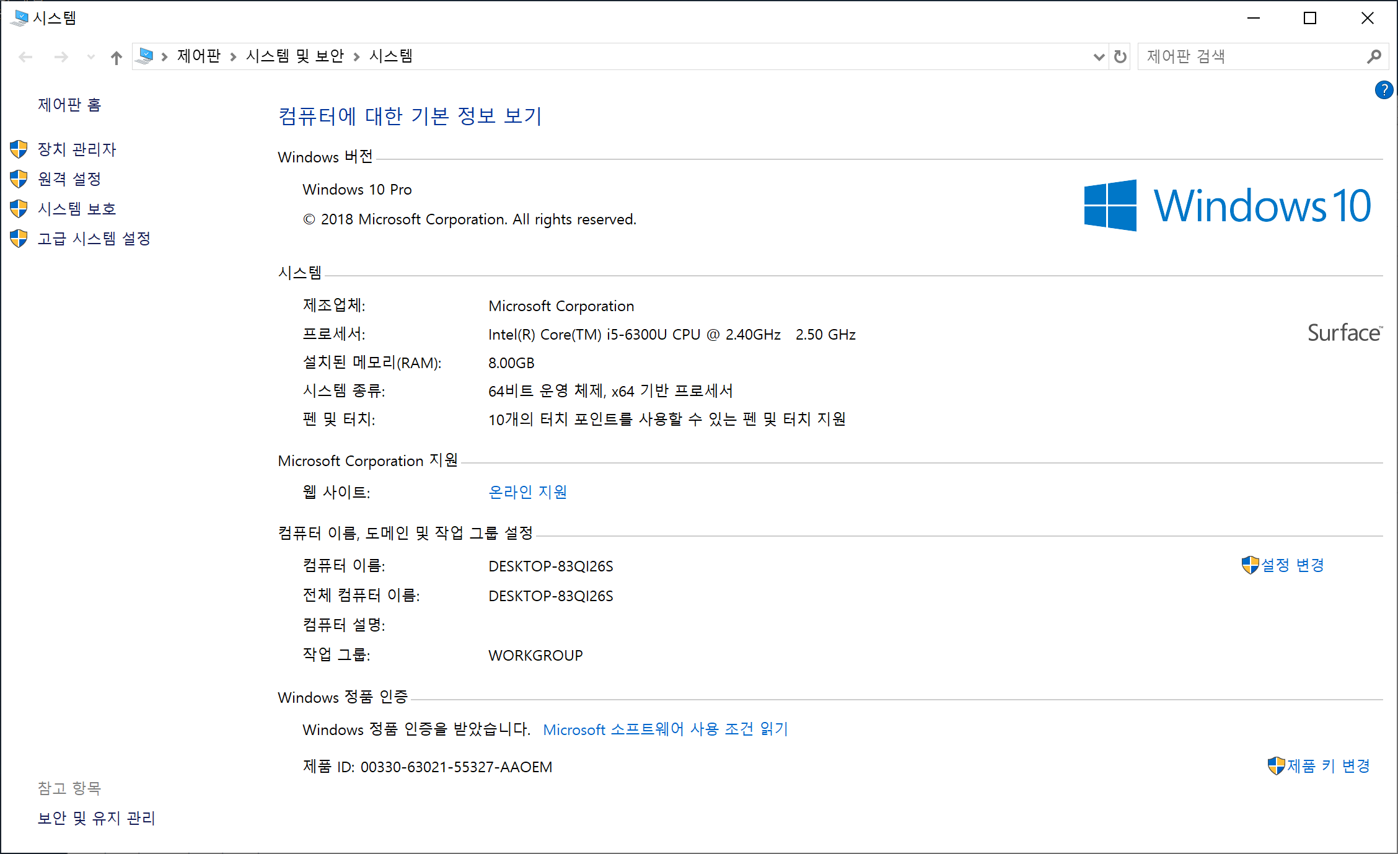The height and width of the screenshot is (854, 1398).
Task: Select 제어판 in the breadcrumb
Action: (x=199, y=56)
